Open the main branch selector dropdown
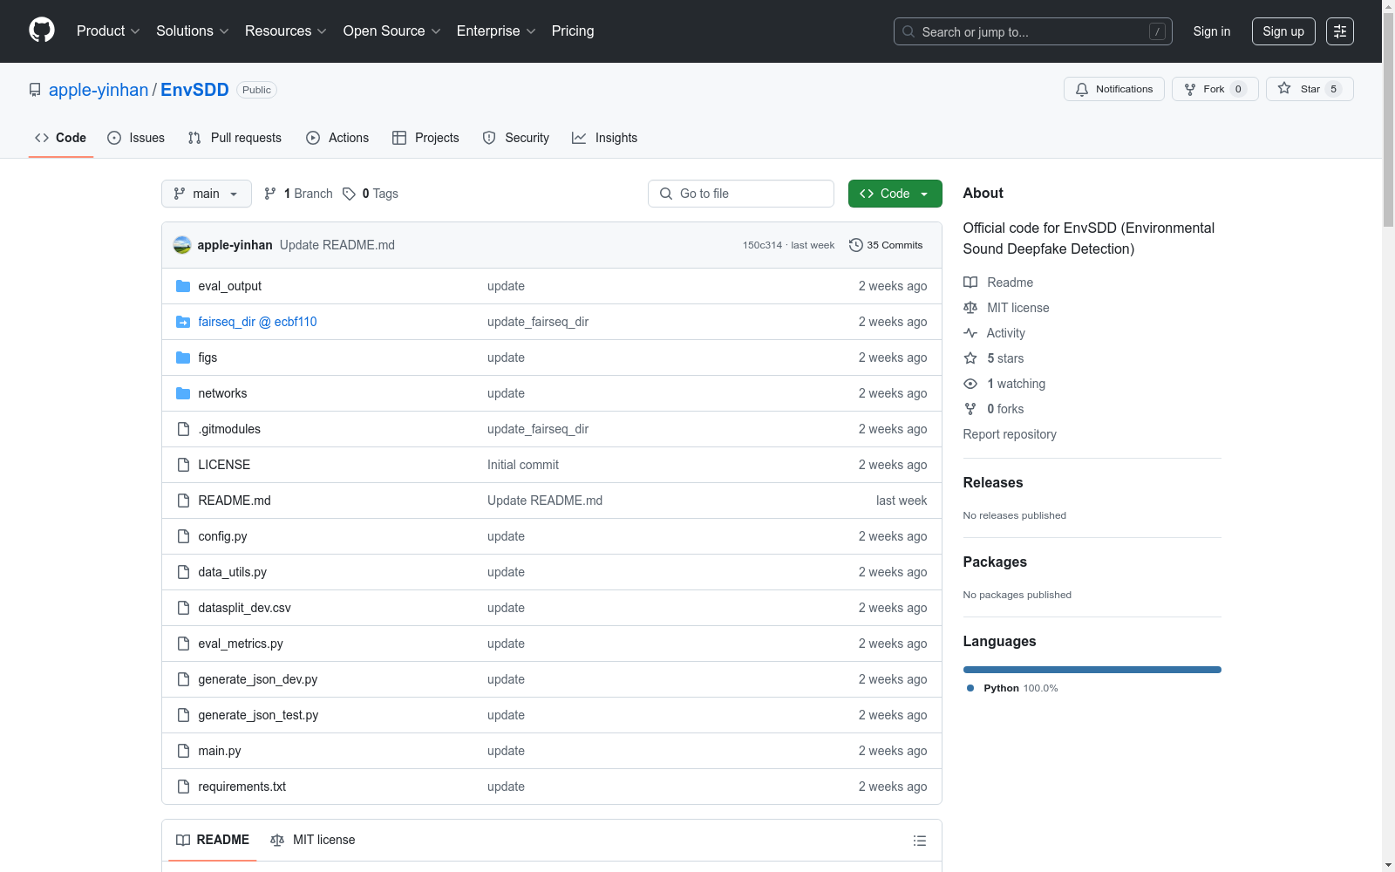 click(207, 194)
